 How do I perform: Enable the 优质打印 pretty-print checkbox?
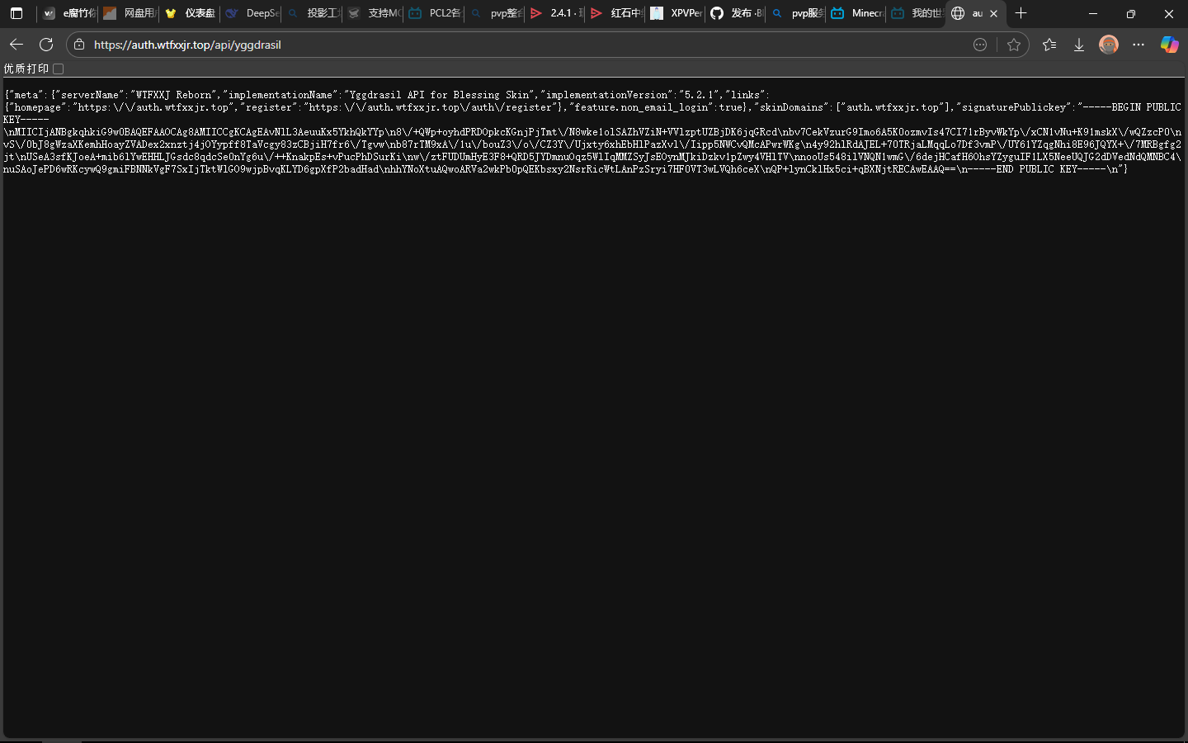[x=59, y=69]
